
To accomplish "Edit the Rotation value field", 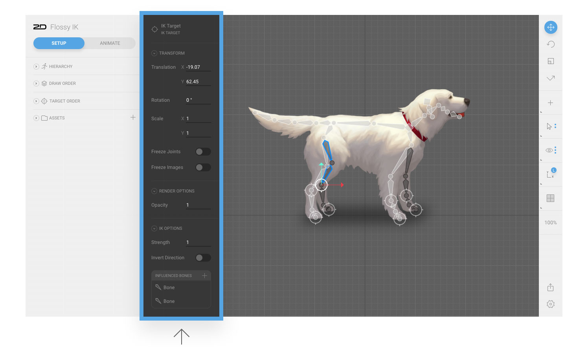I will pyautogui.click(x=198, y=100).
